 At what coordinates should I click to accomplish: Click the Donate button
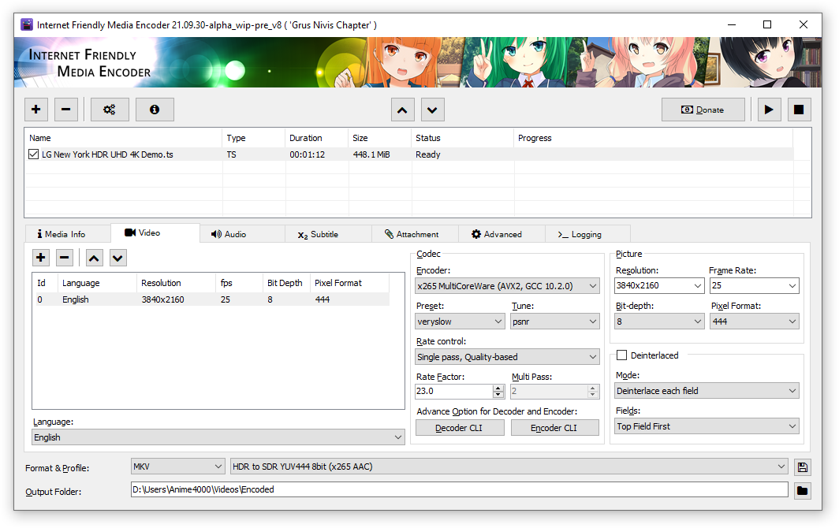click(703, 109)
